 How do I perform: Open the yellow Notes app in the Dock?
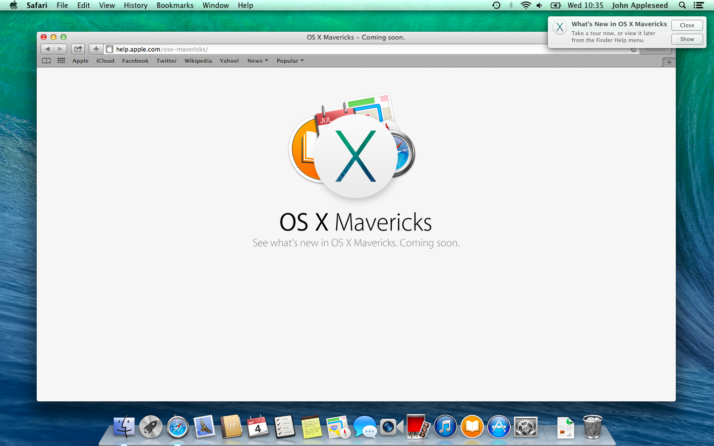311,427
